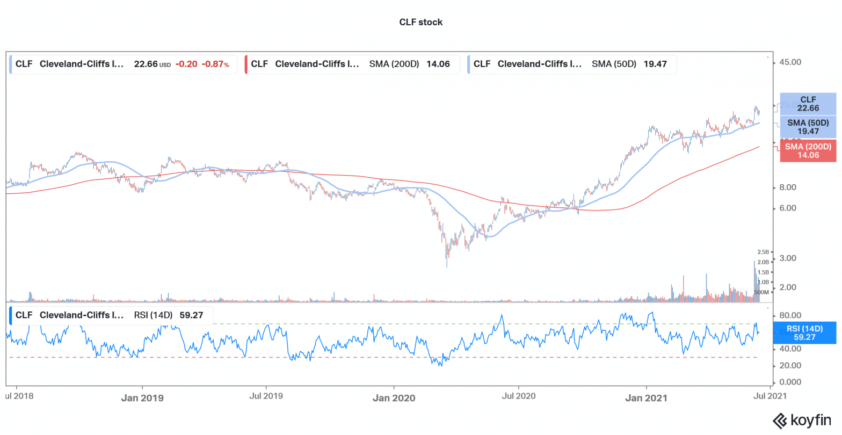Click the "500M" volume axis label
Image resolution: width=842 pixels, height=435 pixels.
(x=761, y=293)
